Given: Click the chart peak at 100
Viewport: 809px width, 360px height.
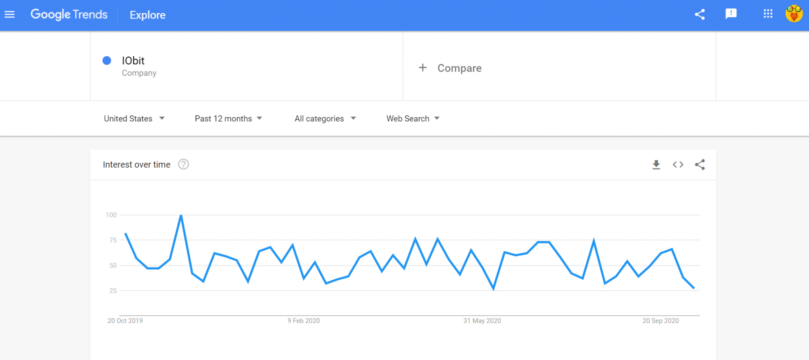Looking at the screenshot, I should click(181, 215).
